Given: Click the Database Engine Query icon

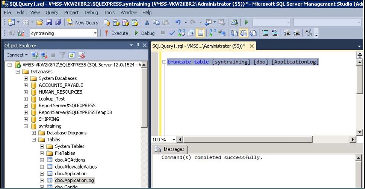Looking at the screenshot, I should (107, 23).
